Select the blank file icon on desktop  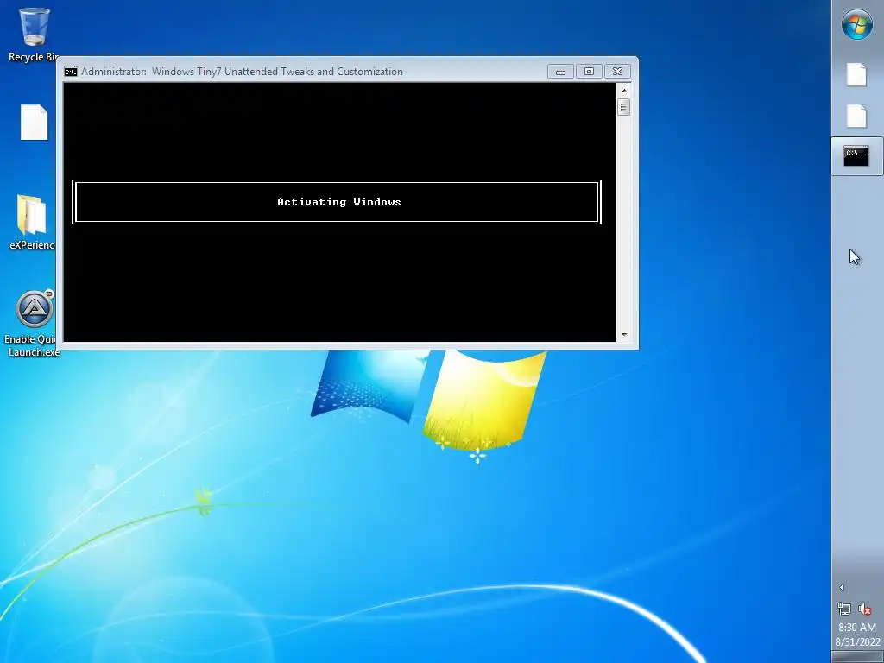34,123
